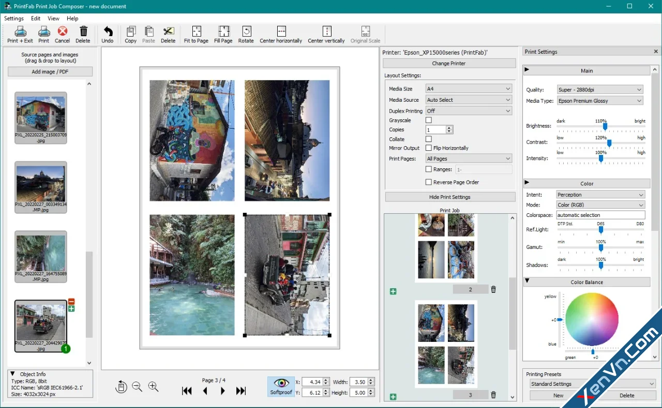Open the Media Type dropdown
Screen dimensions: 662x408
coord(600,101)
